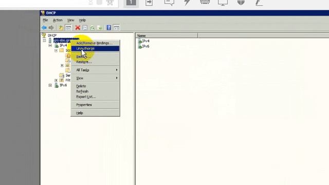Click the DHCP trophy icon in title bar
This screenshot has height=185, width=329.
click(43, 13)
